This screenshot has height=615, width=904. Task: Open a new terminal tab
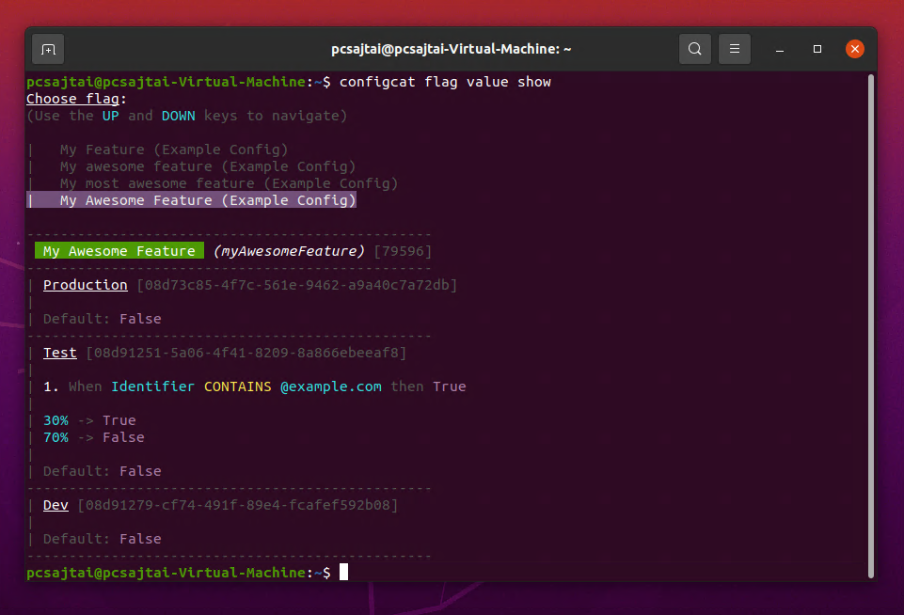tap(47, 48)
